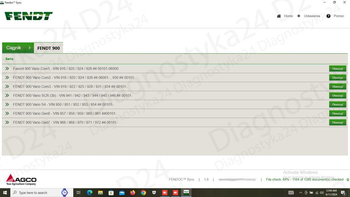350x197 pixels.
Task: Click FENDOC Sync footer label
Action: (x=181, y=180)
